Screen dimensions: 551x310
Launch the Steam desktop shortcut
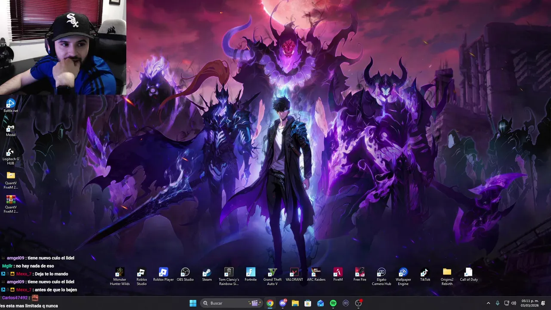point(207,275)
